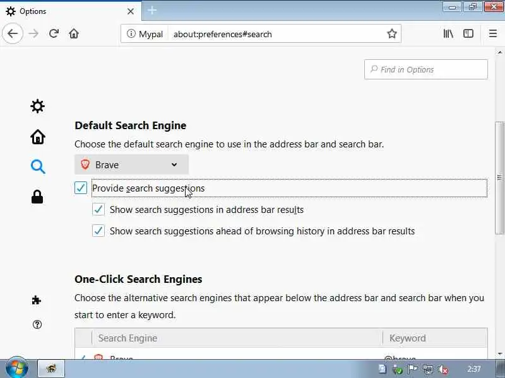Open the Windows Start menu

(x=17, y=368)
